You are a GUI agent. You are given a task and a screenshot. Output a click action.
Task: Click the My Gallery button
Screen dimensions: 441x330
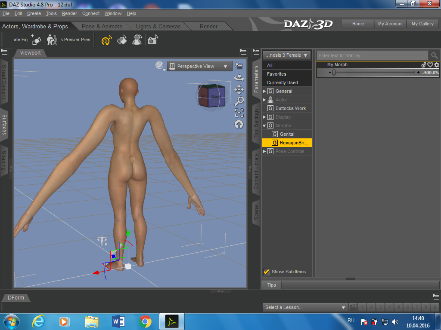click(422, 24)
